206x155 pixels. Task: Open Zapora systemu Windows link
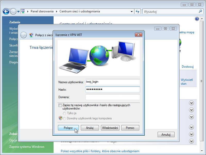tap(27, 147)
